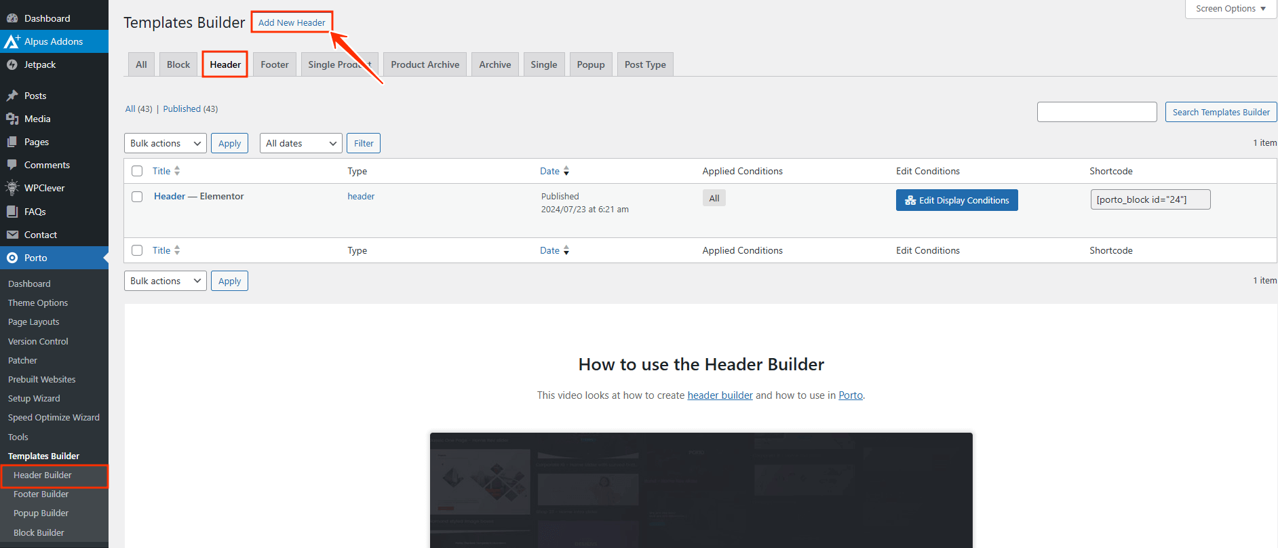Click top Apply button beside Bulk actions
Screen dimensions: 1278x548
[x=229, y=143]
